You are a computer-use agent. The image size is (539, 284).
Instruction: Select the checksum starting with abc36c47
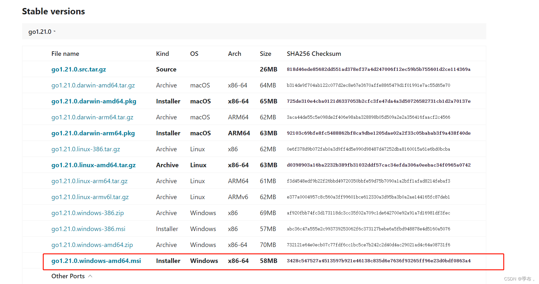pyautogui.click(x=368, y=229)
